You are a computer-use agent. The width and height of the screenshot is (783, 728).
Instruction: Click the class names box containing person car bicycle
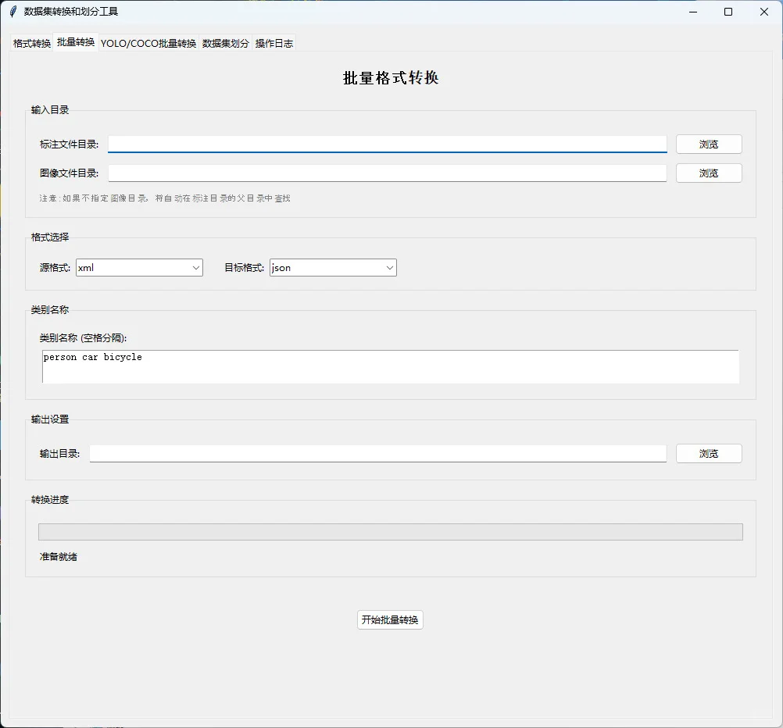pos(390,366)
